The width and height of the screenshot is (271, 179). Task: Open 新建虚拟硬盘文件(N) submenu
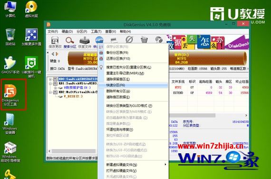pos(133,165)
